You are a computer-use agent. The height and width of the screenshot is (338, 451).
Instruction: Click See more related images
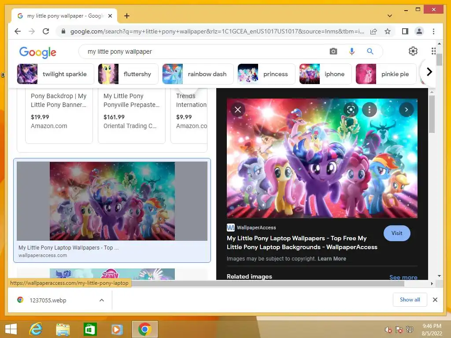(403, 277)
